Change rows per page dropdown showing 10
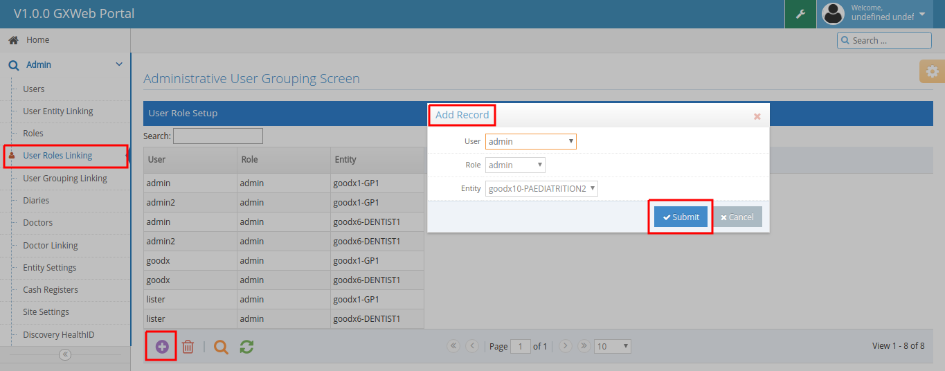The width and height of the screenshot is (945, 371). (x=613, y=346)
